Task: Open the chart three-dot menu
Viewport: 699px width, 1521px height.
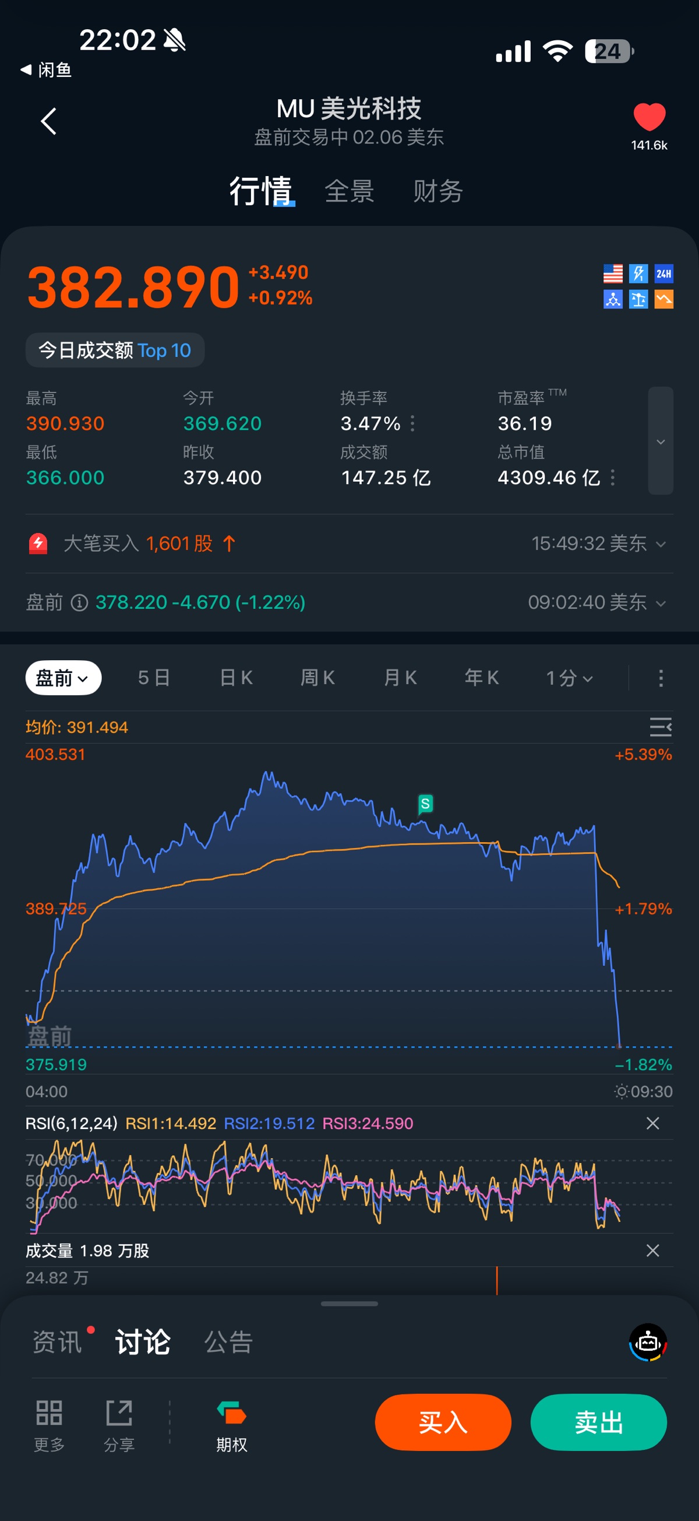Action: [x=661, y=678]
